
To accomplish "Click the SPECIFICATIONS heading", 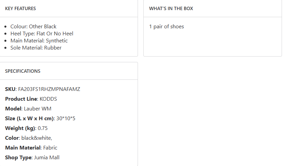I will pos(23,71).
